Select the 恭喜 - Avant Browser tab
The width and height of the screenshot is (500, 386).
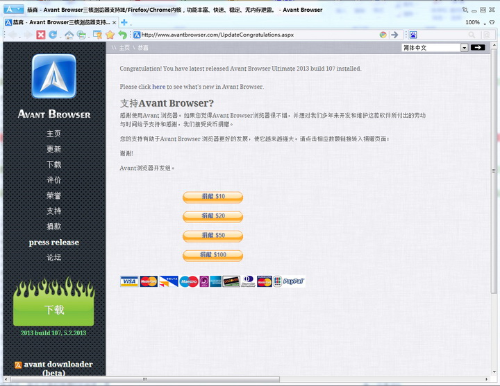(x=62, y=22)
